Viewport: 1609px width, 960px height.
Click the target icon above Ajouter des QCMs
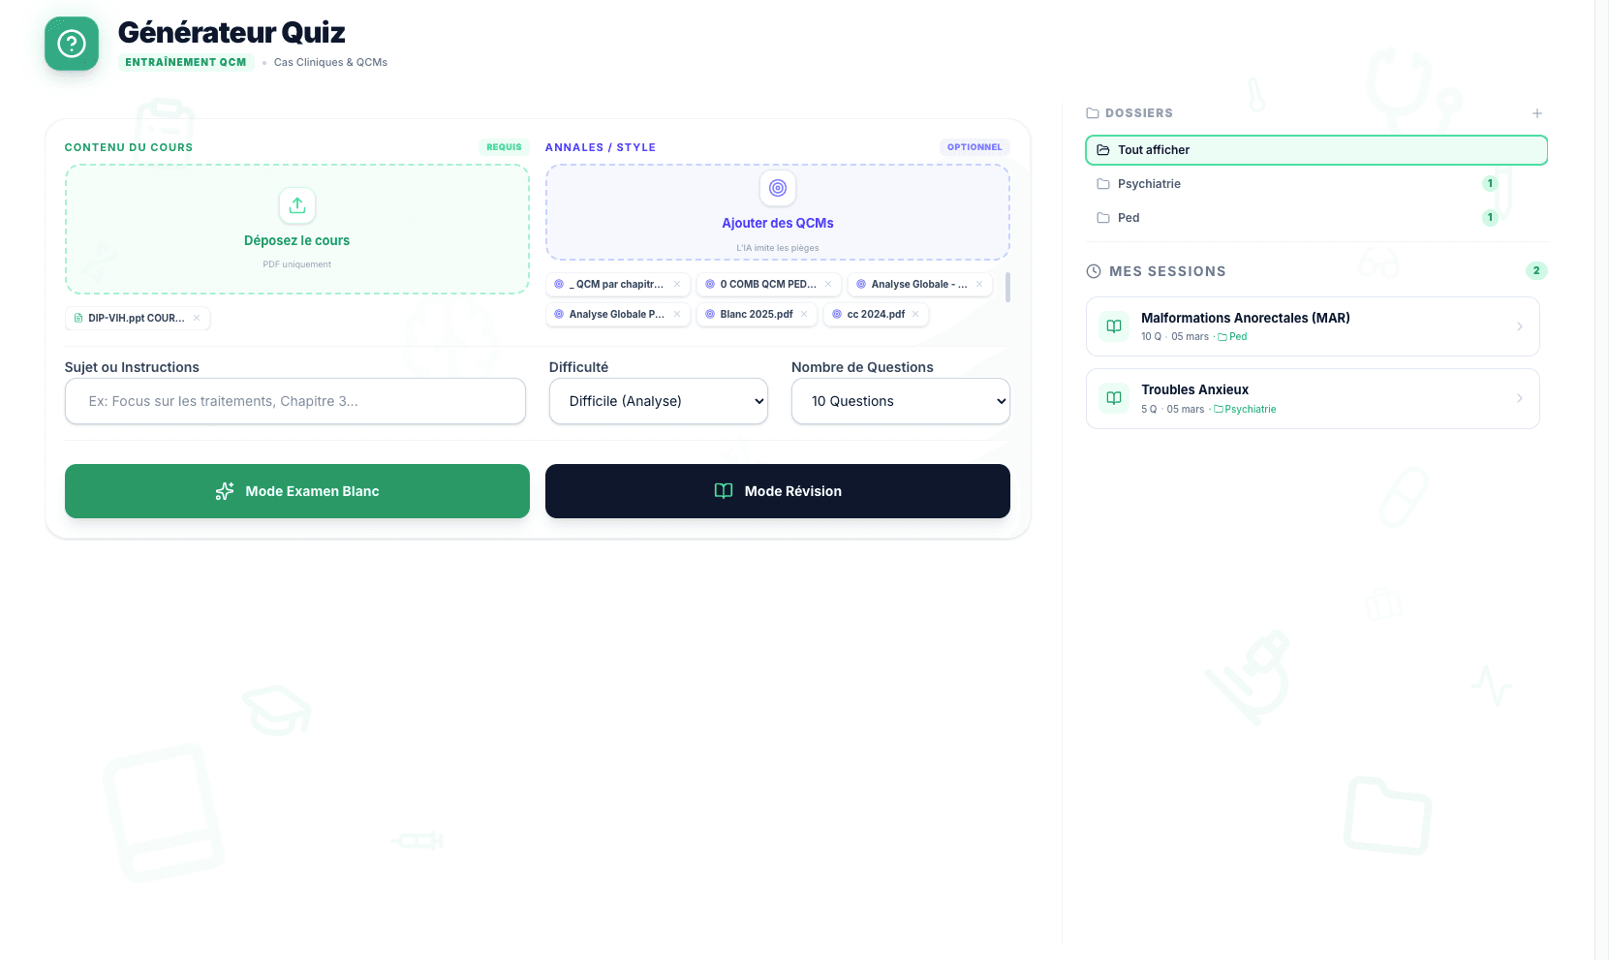click(x=777, y=188)
